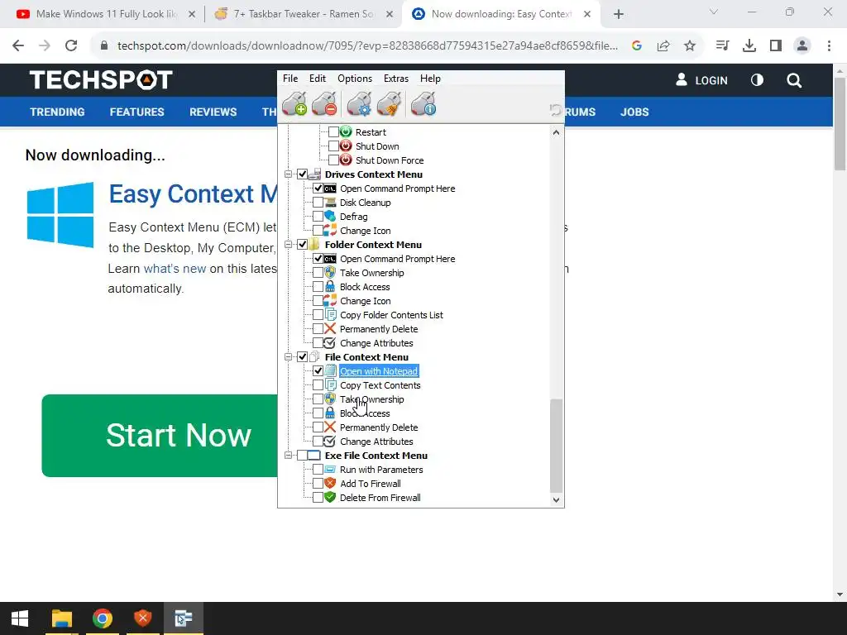
Task: Click the Shut Down red power icon
Action: pos(347,146)
